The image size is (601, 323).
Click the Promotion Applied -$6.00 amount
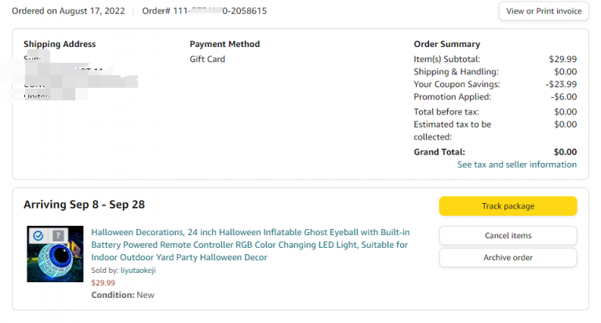pyautogui.click(x=563, y=96)
